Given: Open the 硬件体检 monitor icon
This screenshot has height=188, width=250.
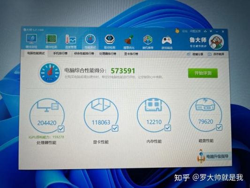Looking at the screenshot, I should tap(31, 39).
